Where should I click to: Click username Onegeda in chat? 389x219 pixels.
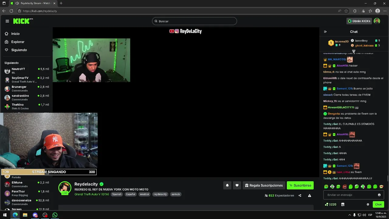(334, 114)
